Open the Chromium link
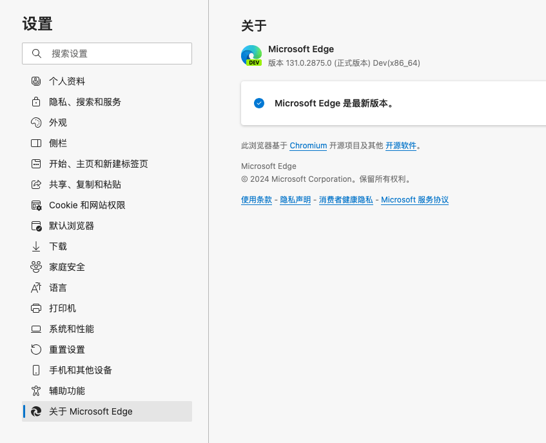The width and height of the screenshot is (546, 443). pyautogui.click(x=308, y=146)
